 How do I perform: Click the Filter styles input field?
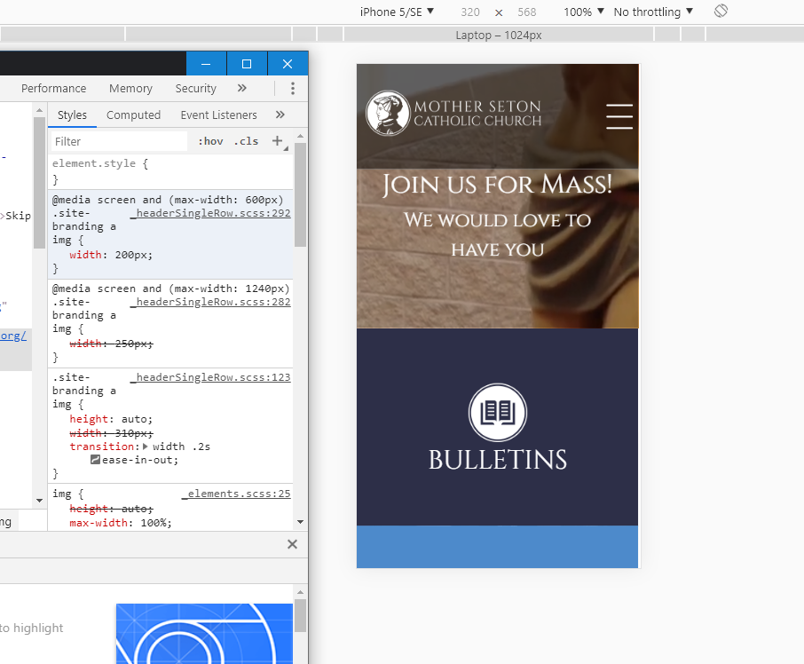(x=119, y=141)
